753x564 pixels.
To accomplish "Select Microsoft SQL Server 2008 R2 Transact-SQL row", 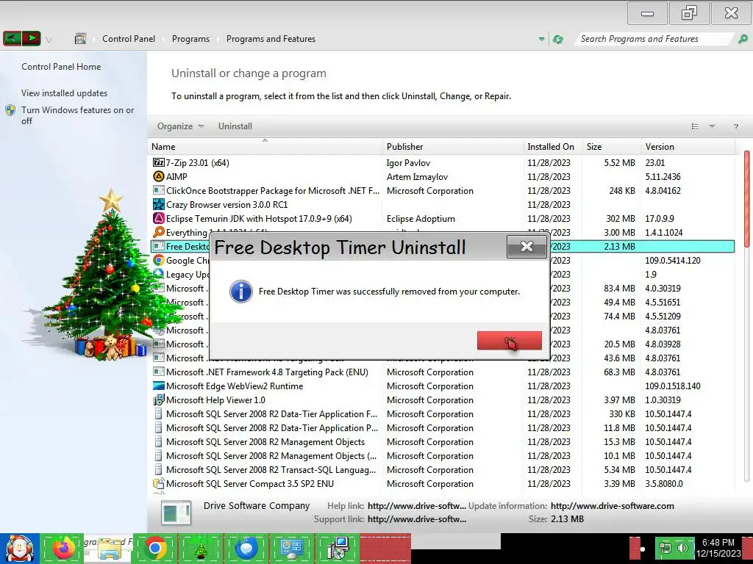I will 443,470.
